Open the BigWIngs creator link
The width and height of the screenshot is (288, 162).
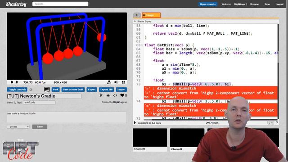pos(119,102)
